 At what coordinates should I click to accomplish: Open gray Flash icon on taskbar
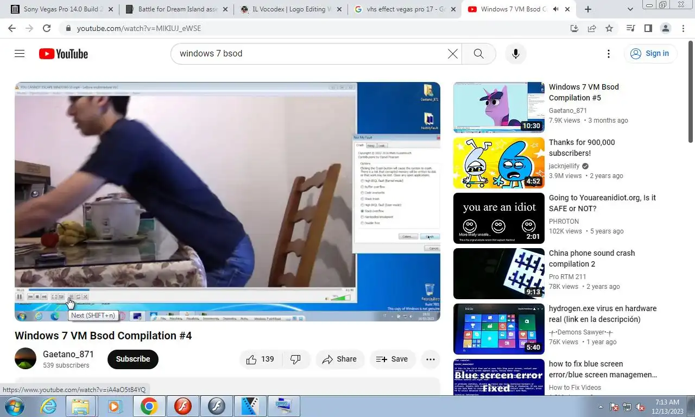pyautogui.click(x=217, y=406)
